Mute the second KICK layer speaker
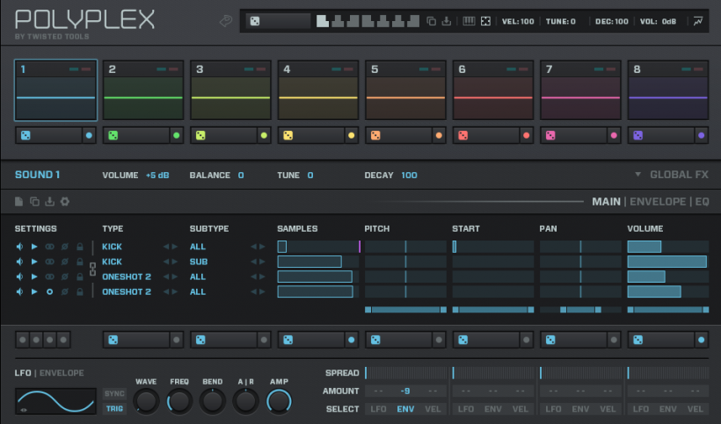Image resolution: width=721 pixels, height=424 pixels. click(19, 262)
